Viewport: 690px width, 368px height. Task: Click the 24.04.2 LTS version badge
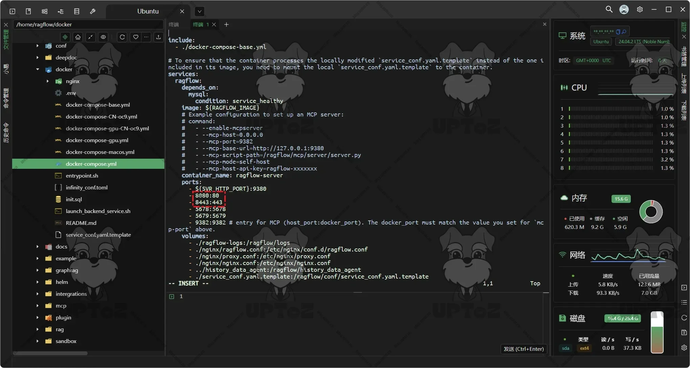[x=643, y=42]
